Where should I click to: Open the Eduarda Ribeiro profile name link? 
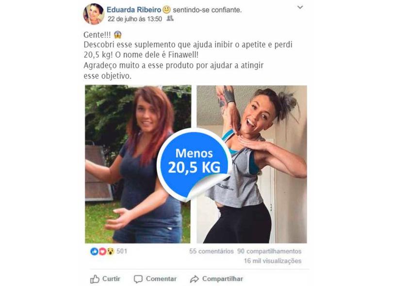(134, 10)
